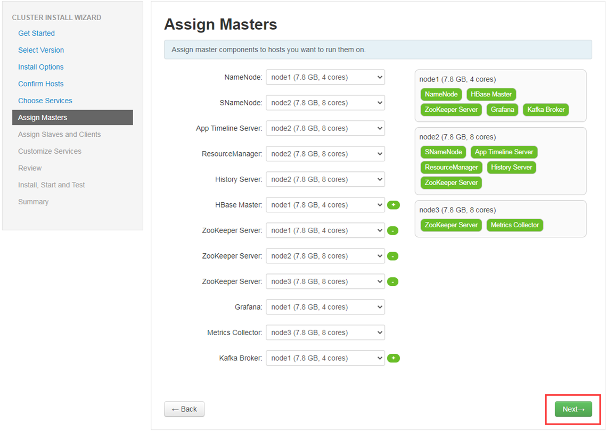Viewport: 606px width, 431px height.
Task: Click the 'History Server:' field label
Action: [239, 179]
